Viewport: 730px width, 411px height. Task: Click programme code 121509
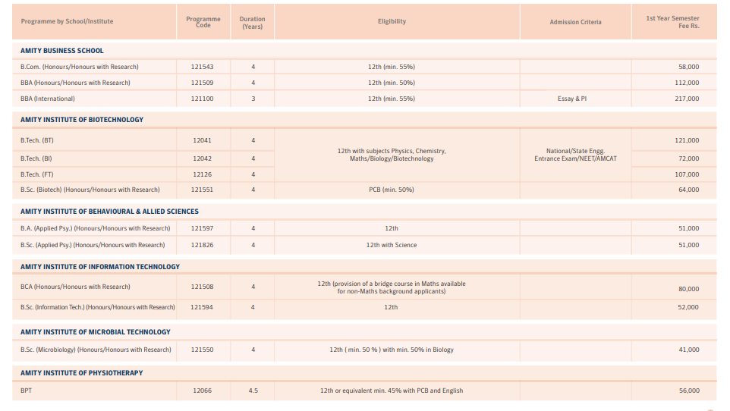click(202, 83)
